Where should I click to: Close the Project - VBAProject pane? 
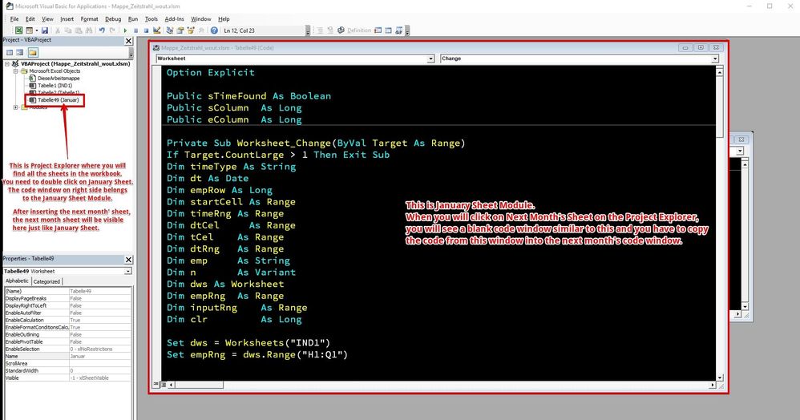128,41
